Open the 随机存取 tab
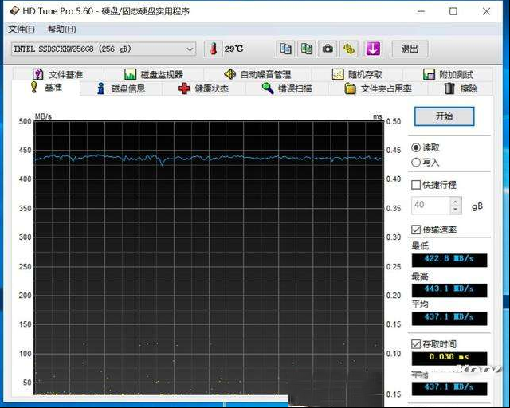The image size is (510, 408). 357,74
